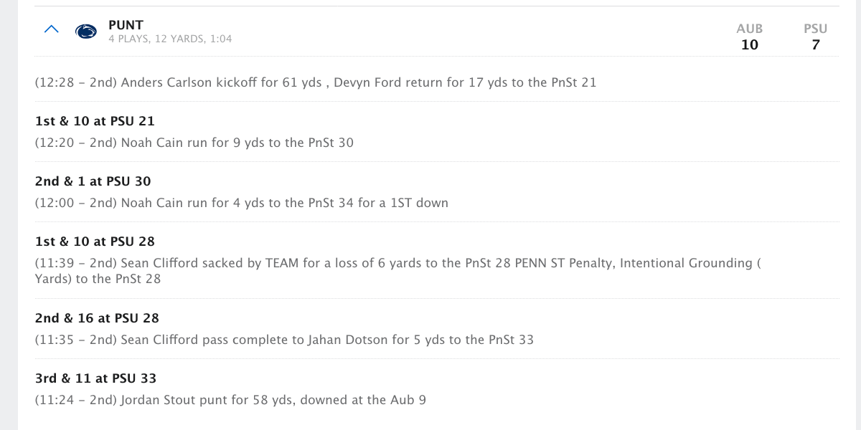Click the Jordan Stout 58 yd punt play
Image resolution: width=861 pixels, height=430 pixels.
(x=230, y=400)
